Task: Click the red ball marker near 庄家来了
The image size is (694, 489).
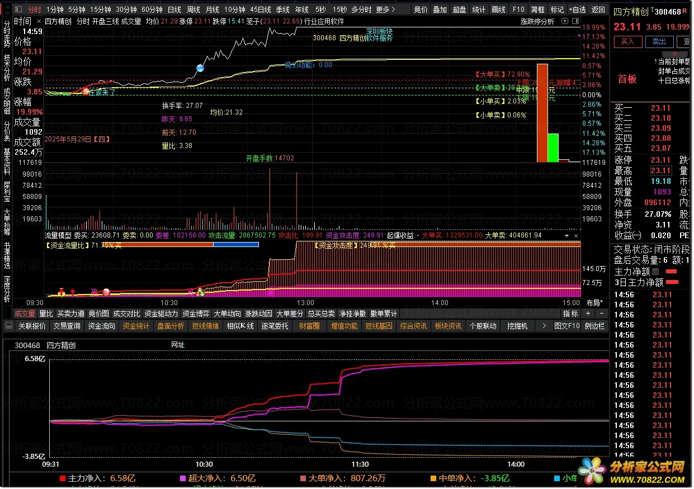Action: point(86,91)
